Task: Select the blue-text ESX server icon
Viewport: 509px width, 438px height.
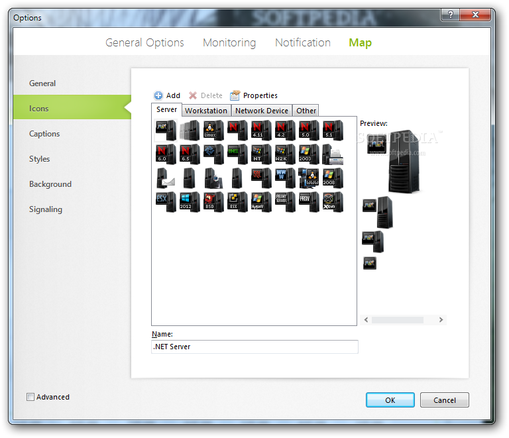Action: click(166, 202)
